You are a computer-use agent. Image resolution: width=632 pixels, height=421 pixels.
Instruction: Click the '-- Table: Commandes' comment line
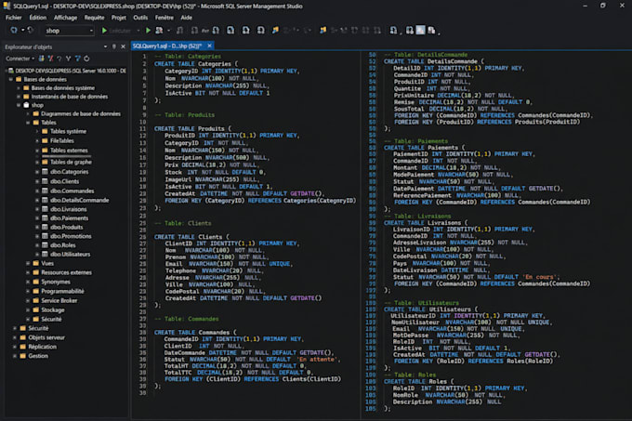coord(187,319)
